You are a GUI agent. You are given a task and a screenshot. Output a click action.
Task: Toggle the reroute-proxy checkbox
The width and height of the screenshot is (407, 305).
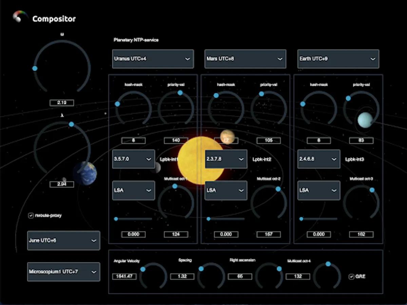pos(31,216)
